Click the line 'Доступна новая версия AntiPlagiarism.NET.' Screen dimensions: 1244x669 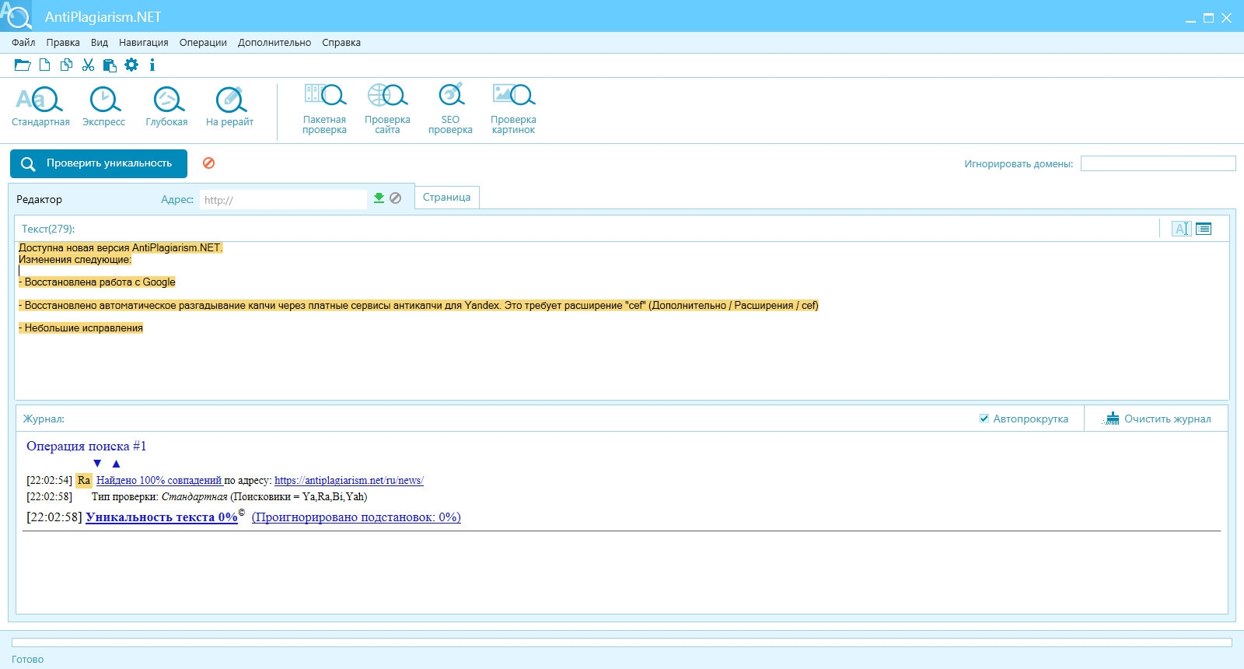(x=121, y=248)
